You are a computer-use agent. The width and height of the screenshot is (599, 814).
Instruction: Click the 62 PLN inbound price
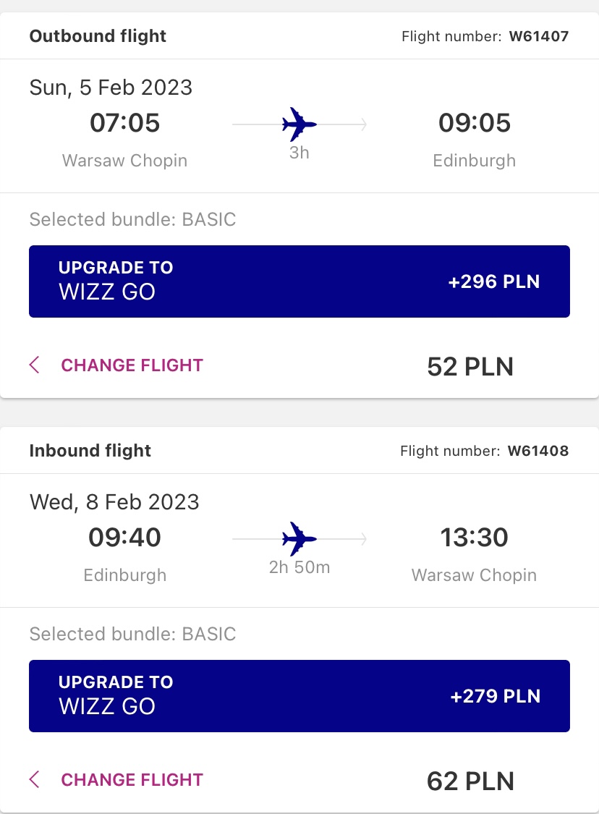pyautogui.click(x=470, y=781)
